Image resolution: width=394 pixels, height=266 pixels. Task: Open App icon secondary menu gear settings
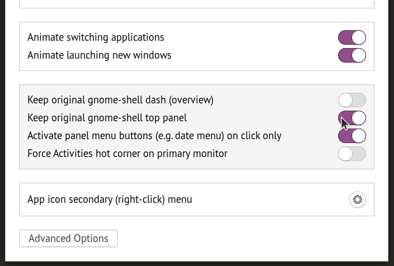tap(357, 199)
